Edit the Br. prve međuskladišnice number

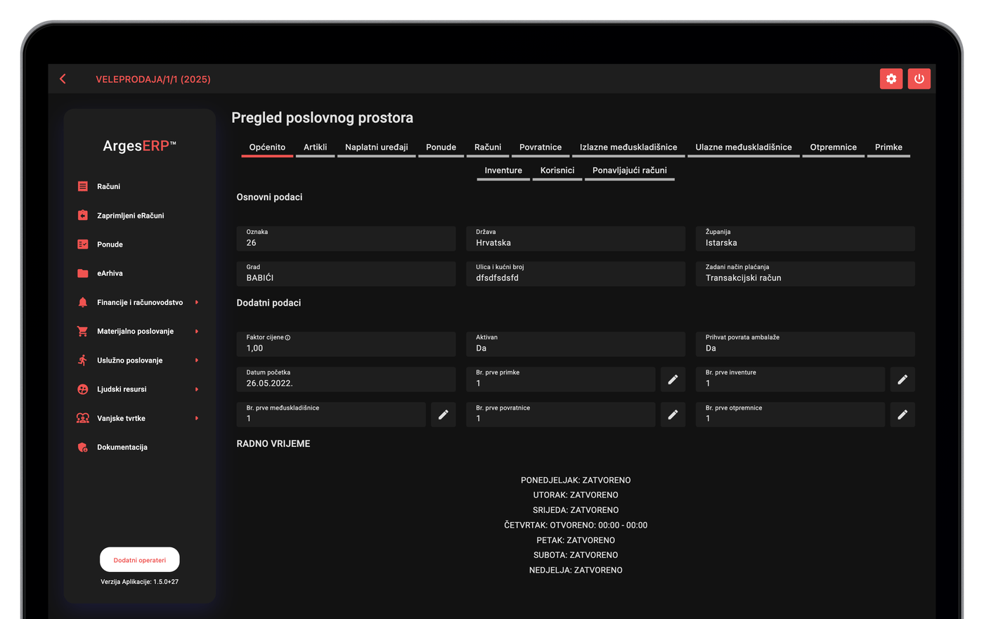tap(444, 415)
